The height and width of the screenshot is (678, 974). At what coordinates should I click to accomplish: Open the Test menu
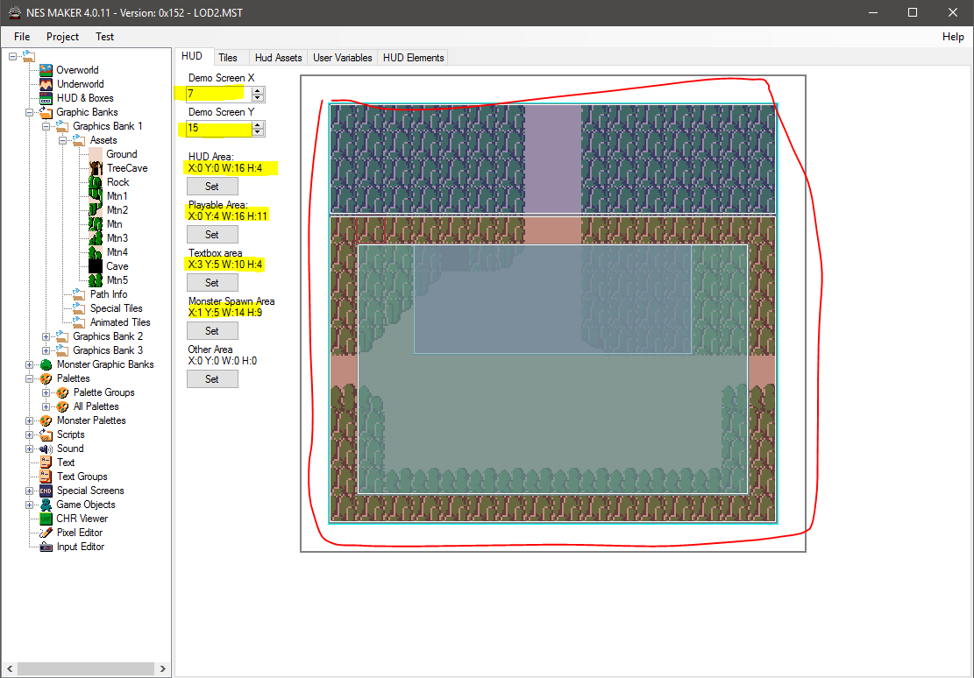click(104, 37)
